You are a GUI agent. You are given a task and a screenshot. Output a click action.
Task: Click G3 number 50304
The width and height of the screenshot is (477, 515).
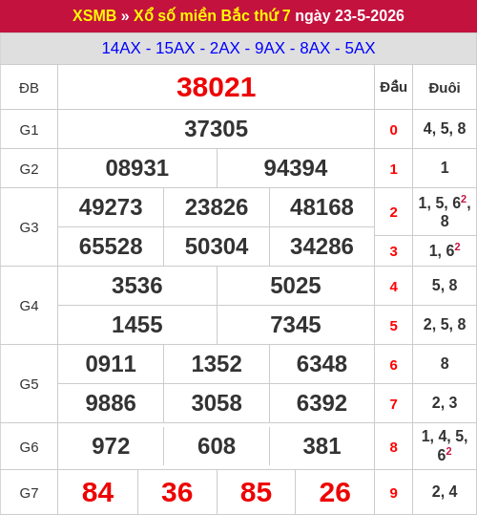[x=217, y=247]
